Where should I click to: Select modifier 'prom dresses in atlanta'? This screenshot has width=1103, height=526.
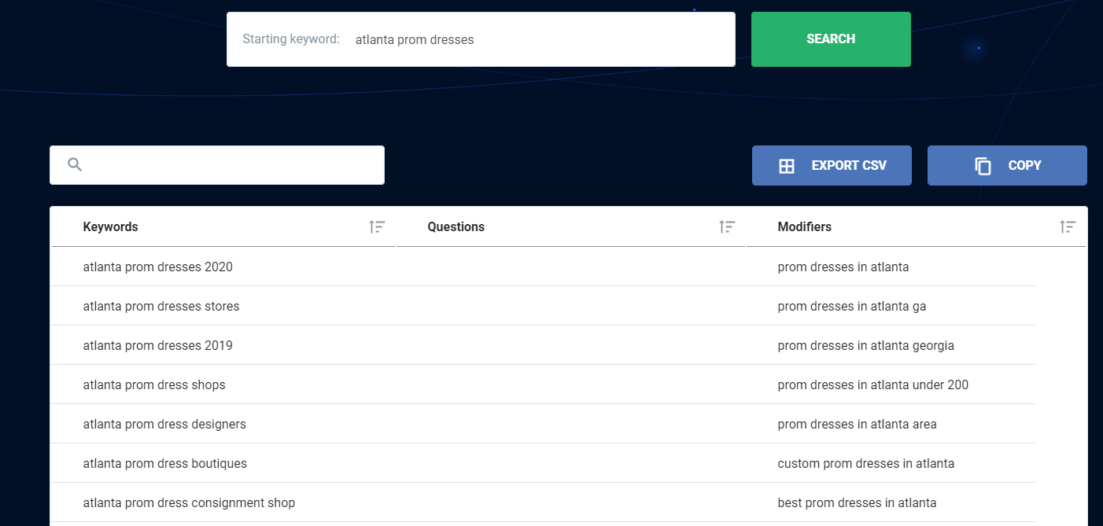point(843,267)
